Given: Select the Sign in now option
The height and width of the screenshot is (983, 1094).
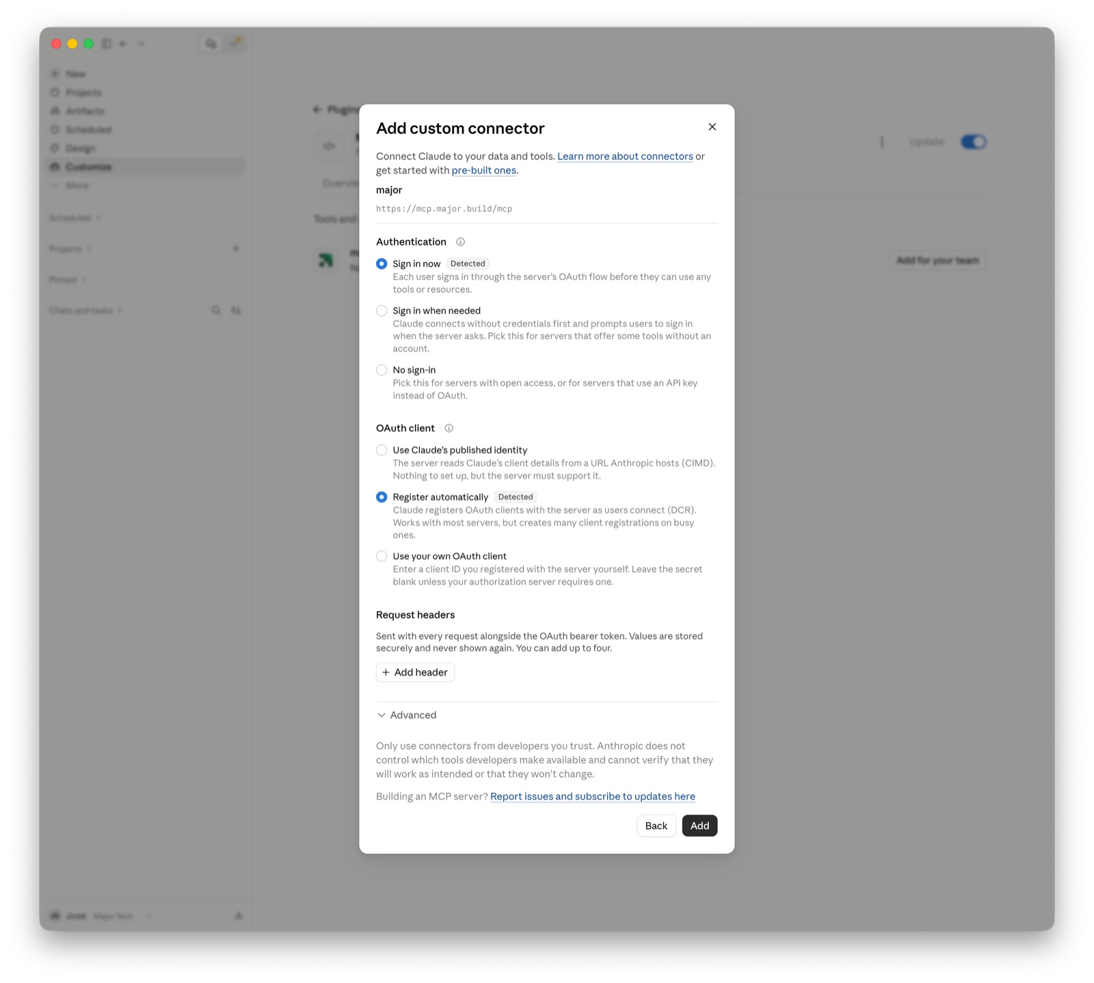Looking at the screenshot, I should [382, 264].
